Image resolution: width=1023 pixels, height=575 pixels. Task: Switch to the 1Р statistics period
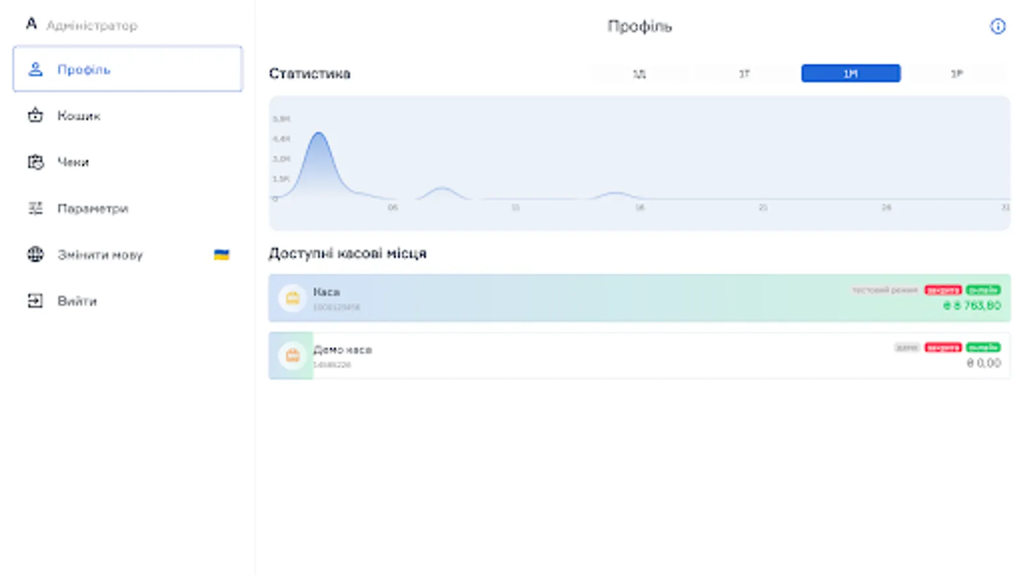[957, 73]
